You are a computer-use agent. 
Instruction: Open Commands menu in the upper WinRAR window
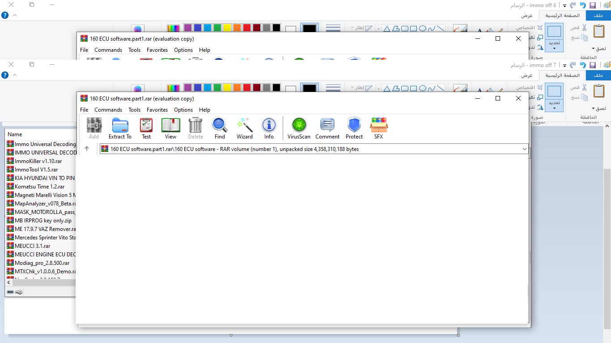pyautogui.click(x=108, y=50)
